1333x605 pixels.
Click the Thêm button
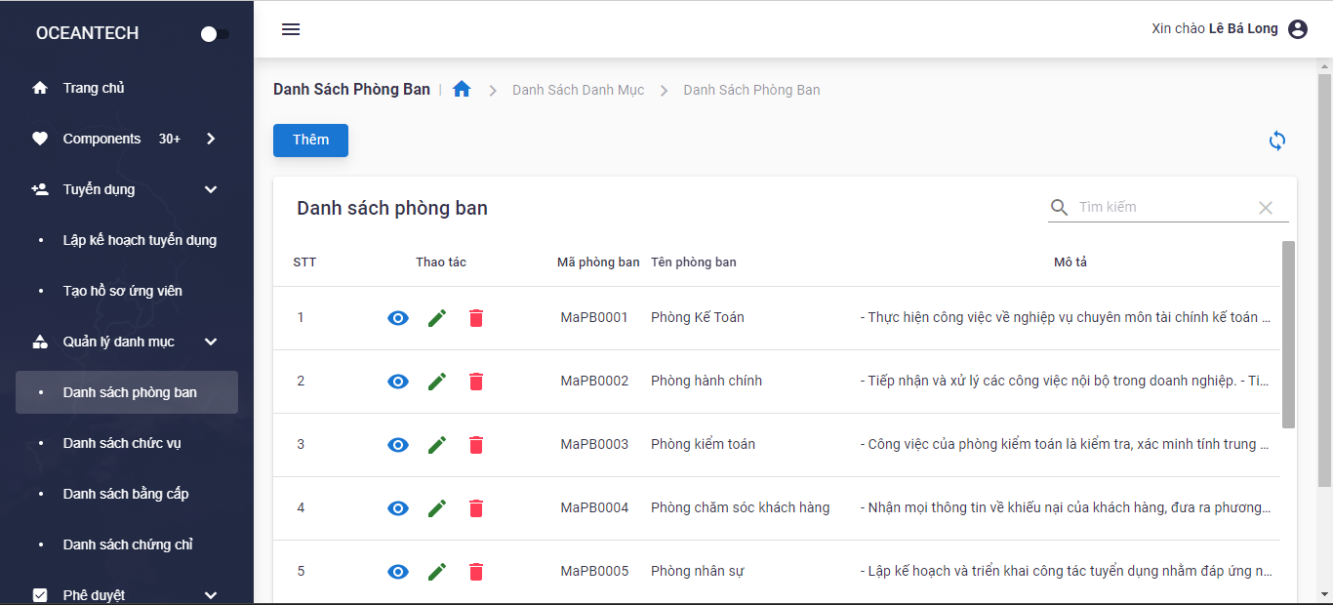[310, 140]
